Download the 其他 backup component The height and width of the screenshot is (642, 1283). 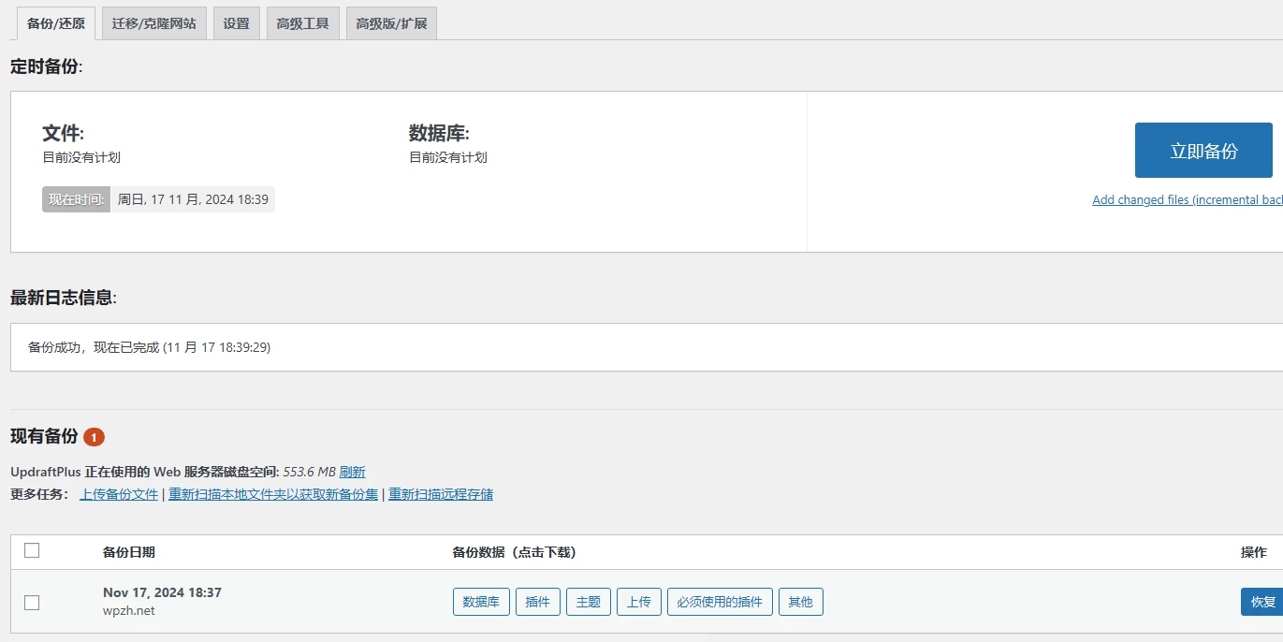click(x=800, y=602)
